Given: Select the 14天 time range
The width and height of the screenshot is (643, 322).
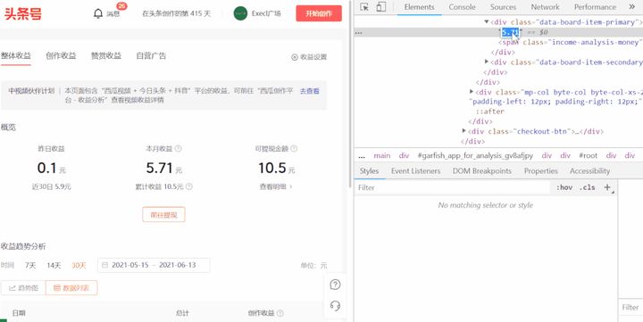Looking at the screenshot, I should coord(54,265).
